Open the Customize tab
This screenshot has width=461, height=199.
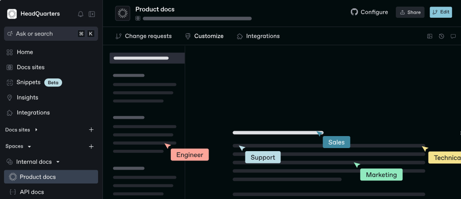[x=205, y=36]
